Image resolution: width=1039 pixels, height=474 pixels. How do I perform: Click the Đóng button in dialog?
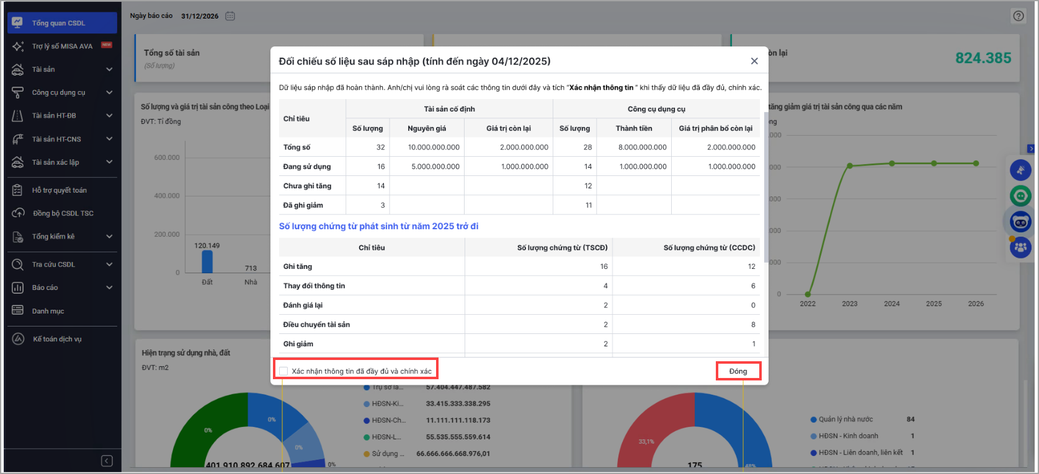(738, 371)
